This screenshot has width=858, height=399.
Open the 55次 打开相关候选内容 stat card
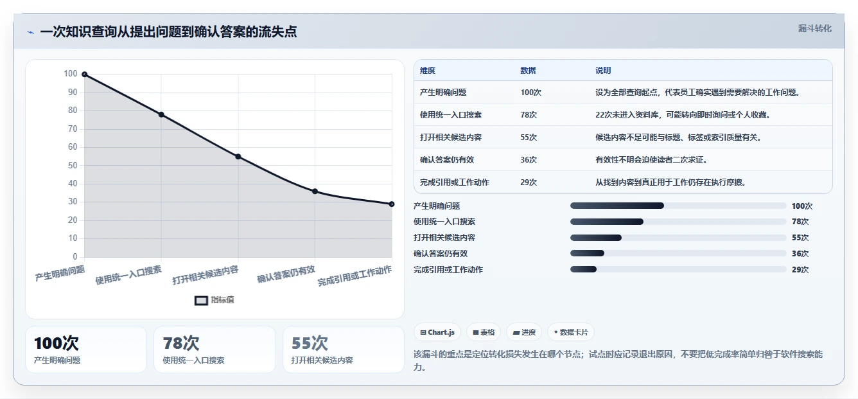coord(344,350)
